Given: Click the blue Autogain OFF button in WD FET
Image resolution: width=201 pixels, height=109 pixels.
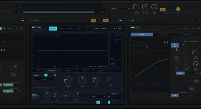Looking at the screenshot, I should [175, 95].
